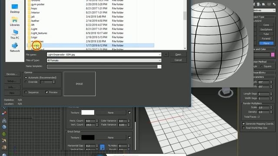This screenshot has width=278, height=156.
Task: Uncheck Generate Mapping Coords
Action: click(243, 123)
